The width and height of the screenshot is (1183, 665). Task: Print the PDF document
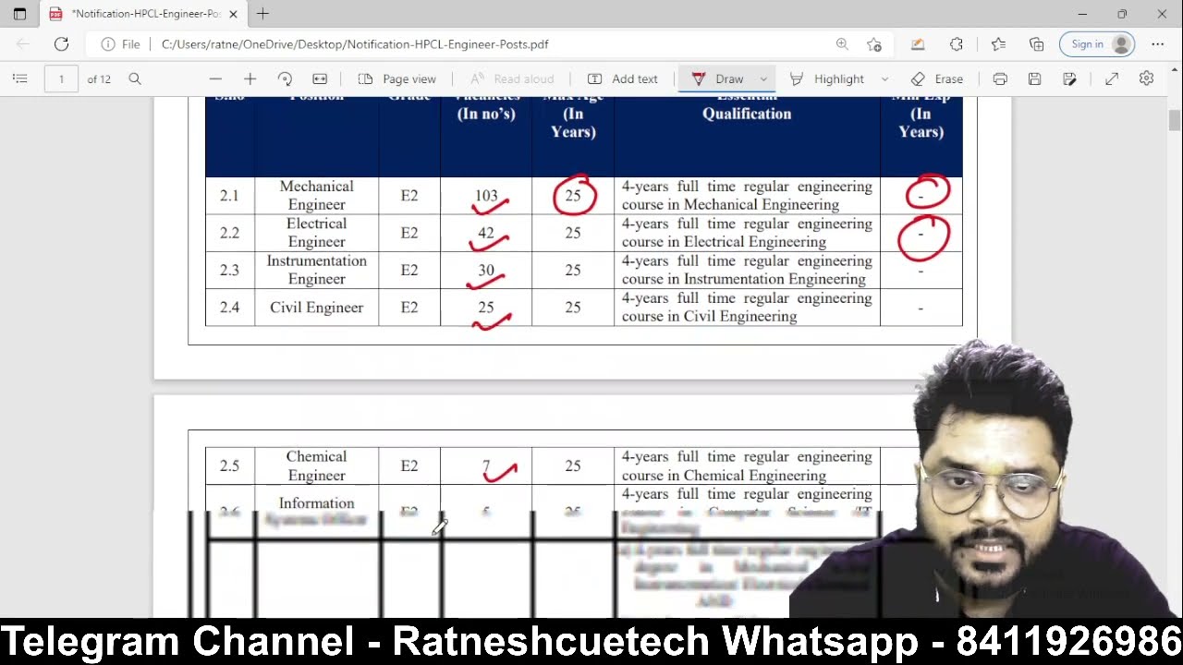(1000, 79)
